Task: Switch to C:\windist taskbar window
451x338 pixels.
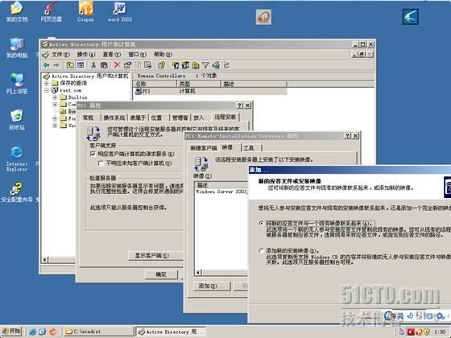Action: tap(98, 332)
